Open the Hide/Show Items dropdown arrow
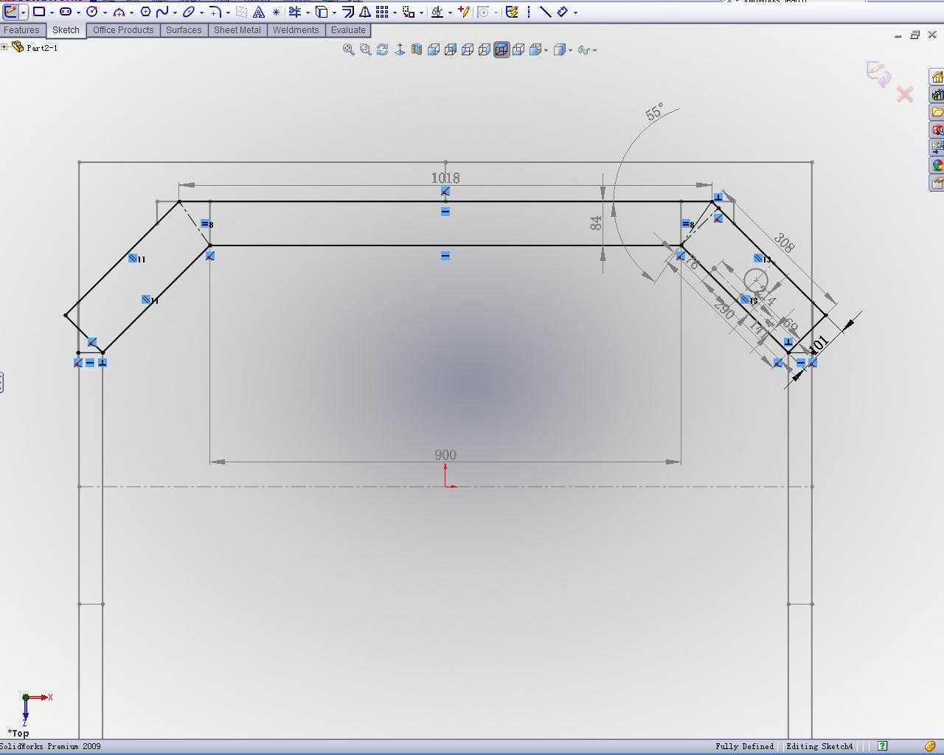This screenshot has width=944, height=755. pyautogui.click(x=594, y=50)
